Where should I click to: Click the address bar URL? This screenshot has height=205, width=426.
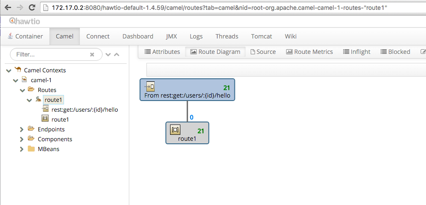tap(219, 8)
